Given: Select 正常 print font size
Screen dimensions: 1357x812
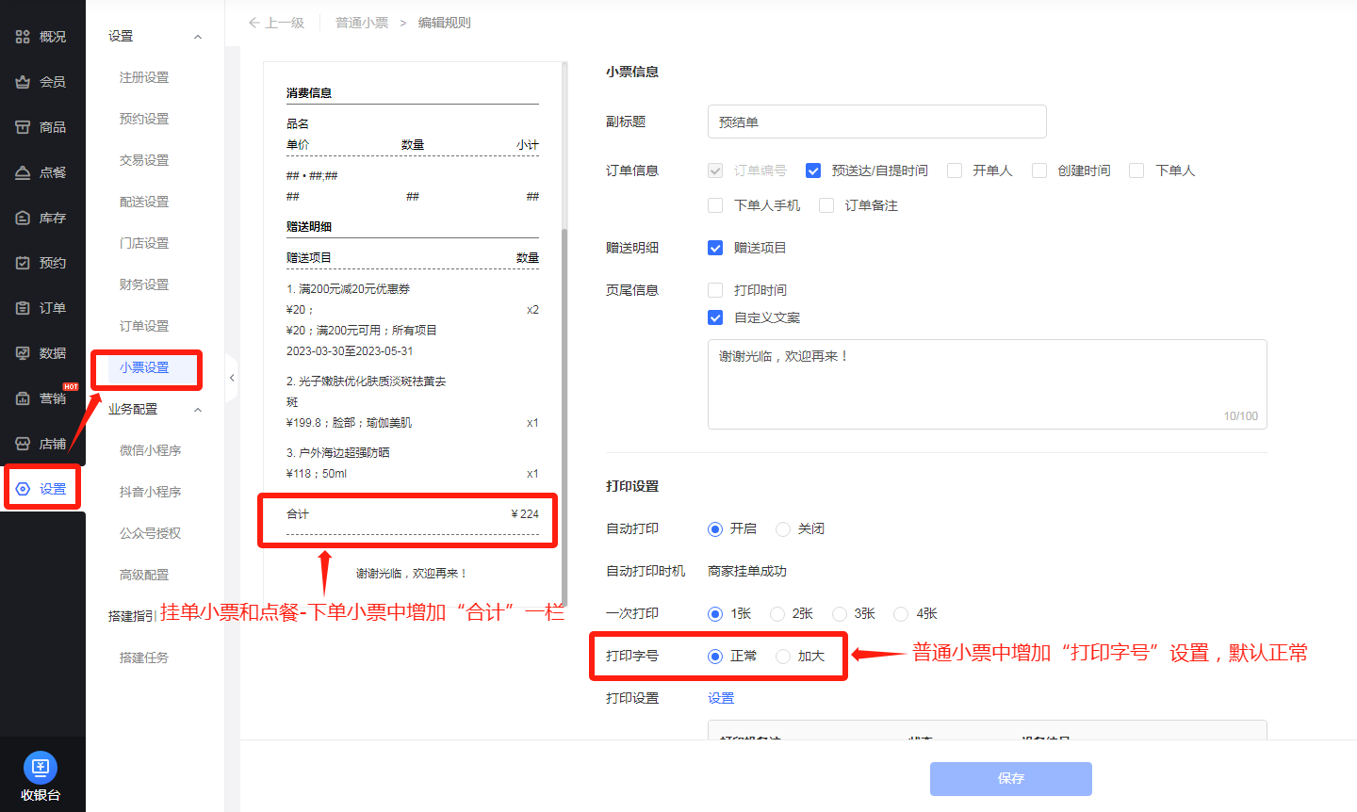Looking at the screenshot, I should 715,656.
